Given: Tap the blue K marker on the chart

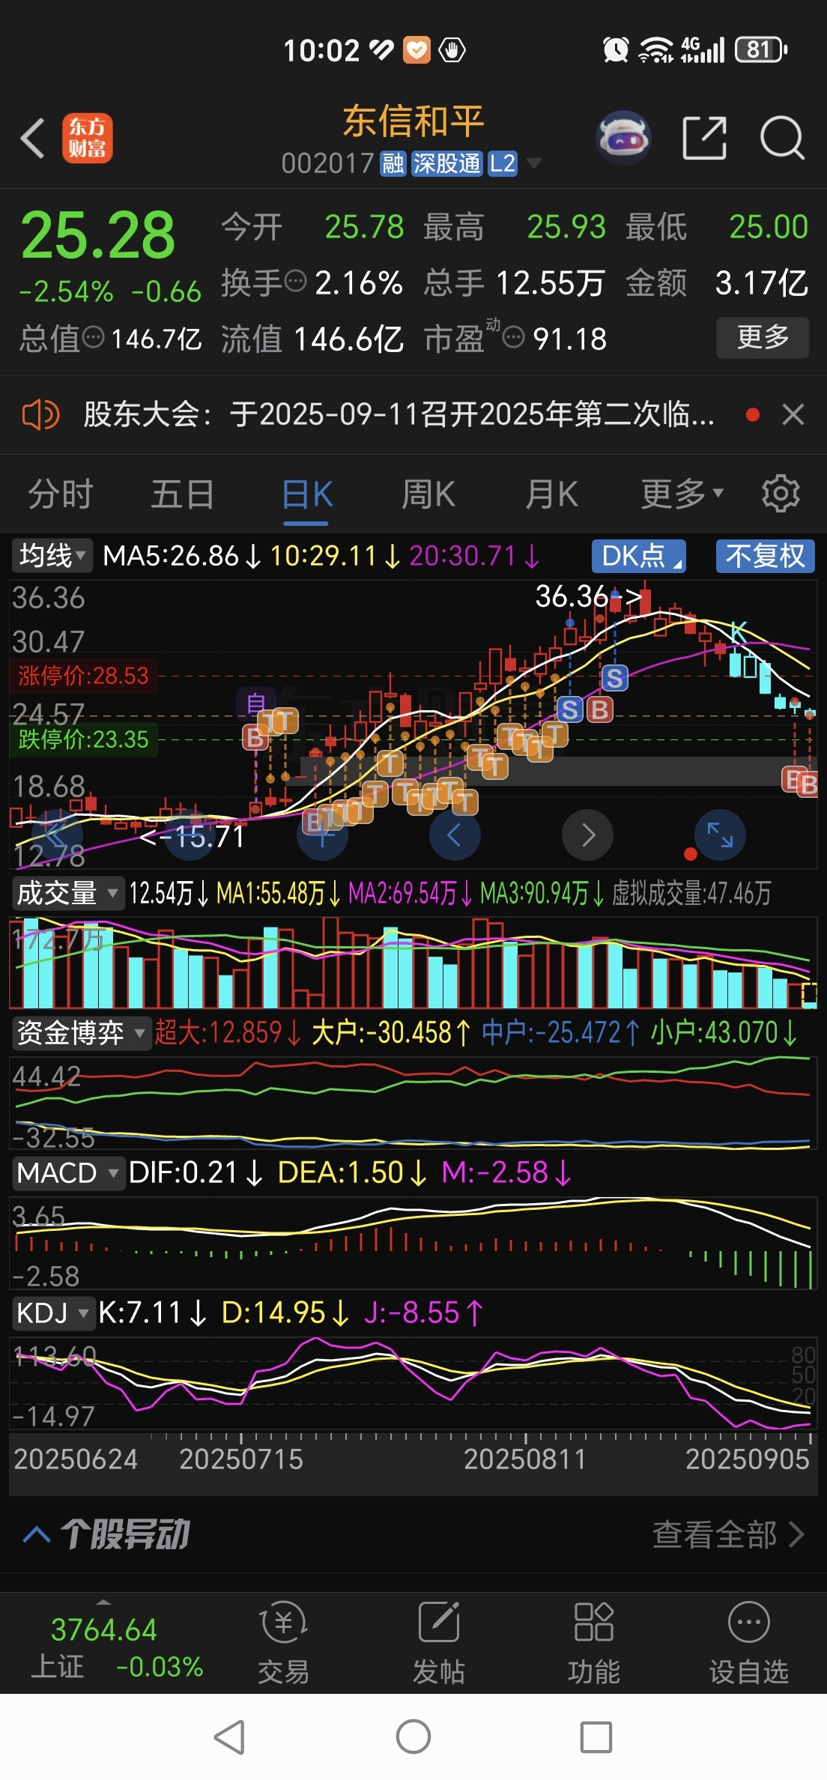Looking at the screenshot, I should coord(739,632).
